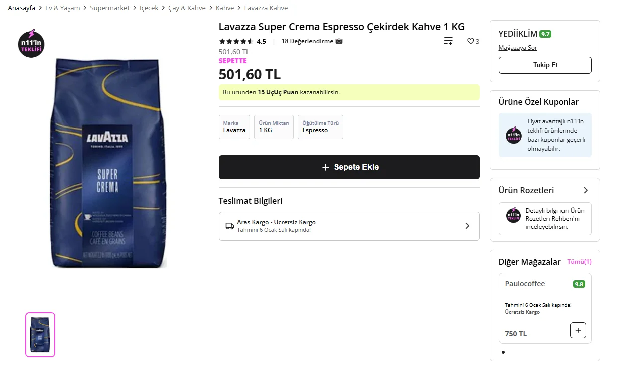Open the Süpermarket breadcrumb

click(110, 8)
